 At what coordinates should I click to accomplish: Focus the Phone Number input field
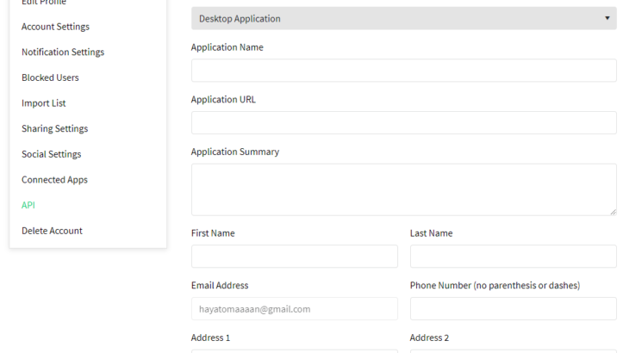click(x=513, y=309)
